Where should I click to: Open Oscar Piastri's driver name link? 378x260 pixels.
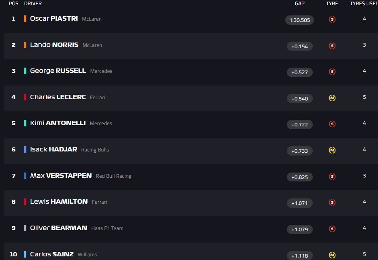(x=54, y=19)
